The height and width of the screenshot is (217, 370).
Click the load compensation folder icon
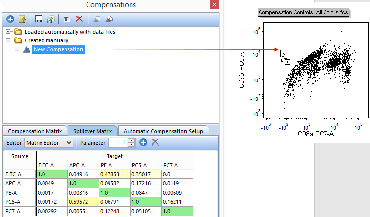click(22, 20)
